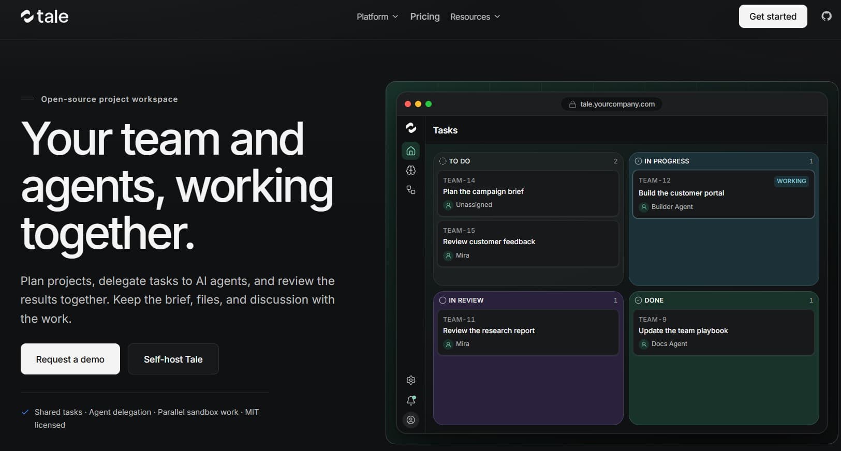The height and width of the screenshot is (451, 841).
Task: Click the tale logo in header
Action: pos(45,17)
